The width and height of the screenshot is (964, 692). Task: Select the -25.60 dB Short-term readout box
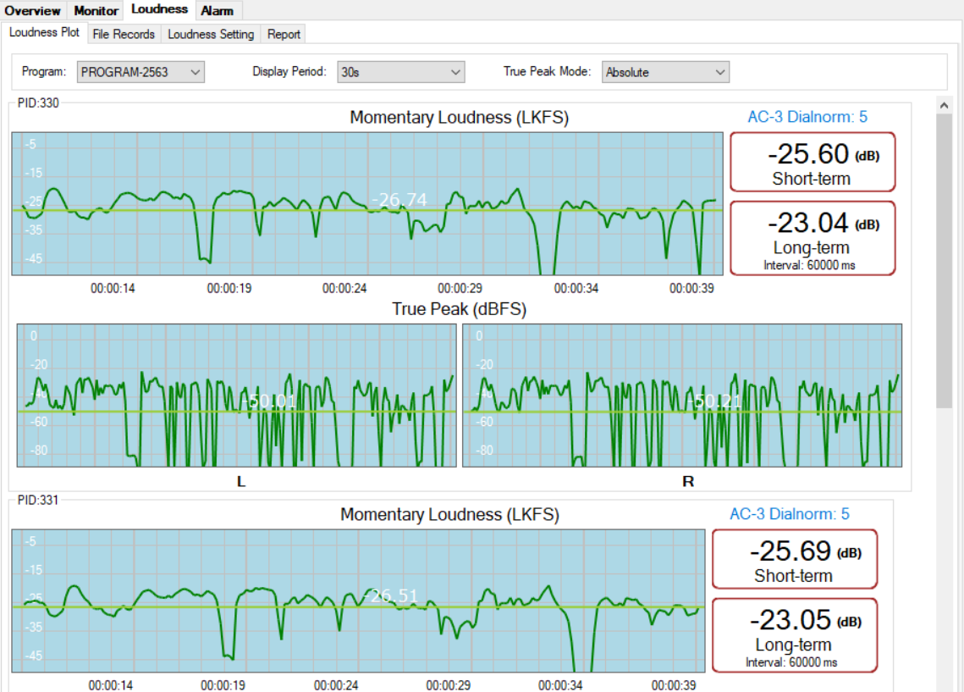[x=812, y=162]
